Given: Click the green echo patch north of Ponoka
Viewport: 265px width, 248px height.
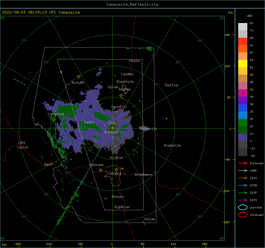Looking at the screenshot, I should click(149, 49).
